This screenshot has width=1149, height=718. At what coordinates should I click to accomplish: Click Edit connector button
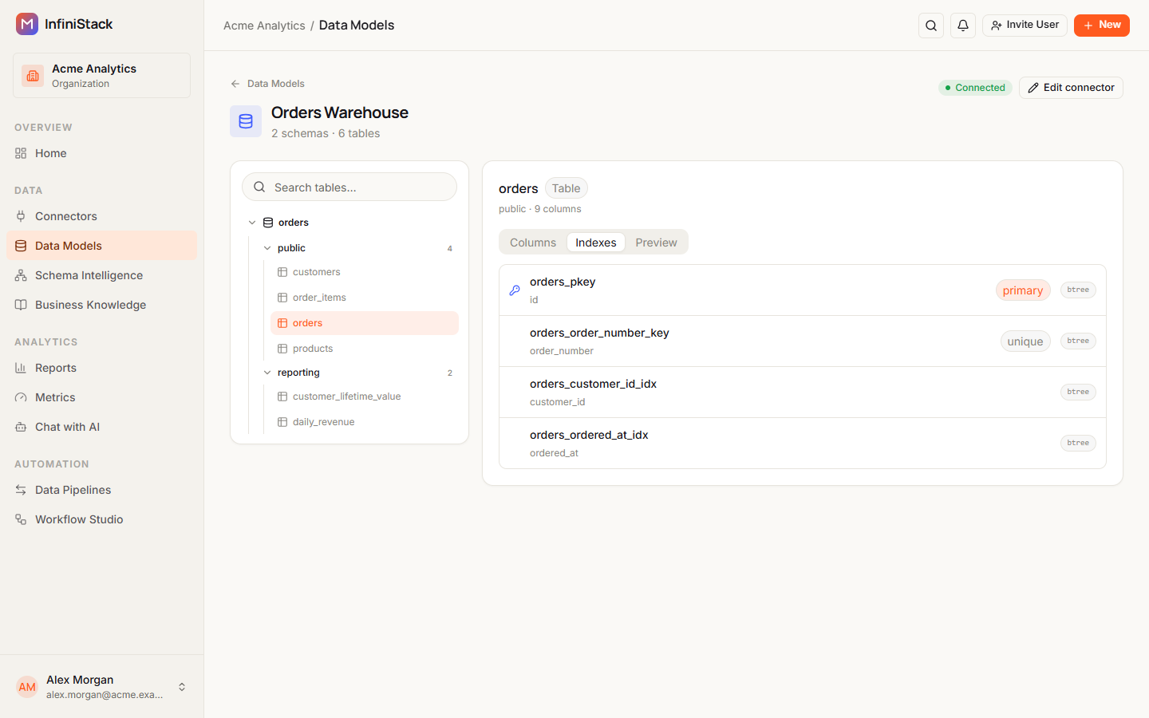[1071, 88]
